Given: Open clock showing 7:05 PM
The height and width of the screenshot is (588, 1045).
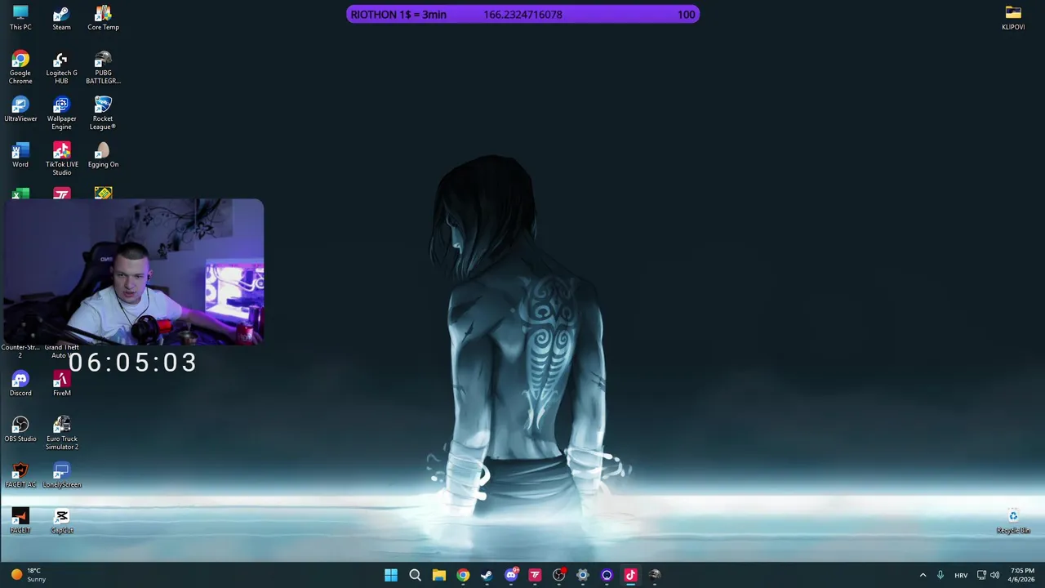Looking at the screenshot, I should 1022,575.
